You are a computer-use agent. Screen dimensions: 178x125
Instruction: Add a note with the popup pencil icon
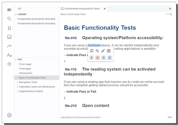point(103,51)
